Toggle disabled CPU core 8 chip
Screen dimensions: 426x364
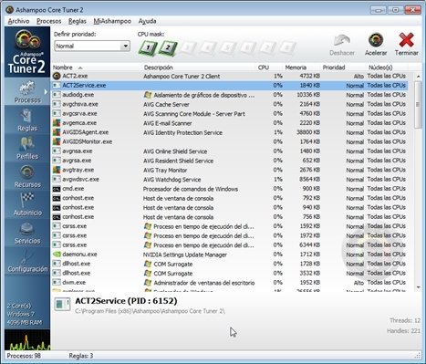click(x=286, y=47)
